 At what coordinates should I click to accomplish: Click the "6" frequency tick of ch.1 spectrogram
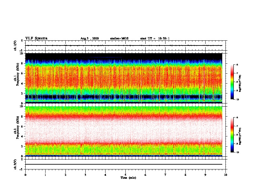point(22,73)
